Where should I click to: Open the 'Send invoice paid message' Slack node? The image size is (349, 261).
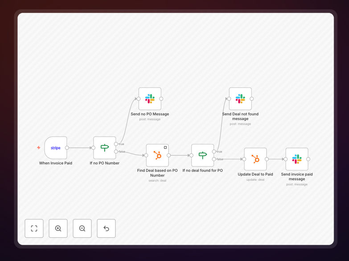point(297,159)
